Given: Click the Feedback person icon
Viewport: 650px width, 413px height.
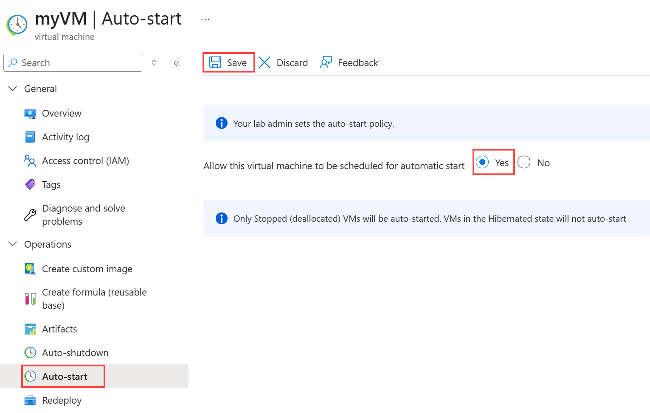Looking at the screenshot, I should coord(326,63).
